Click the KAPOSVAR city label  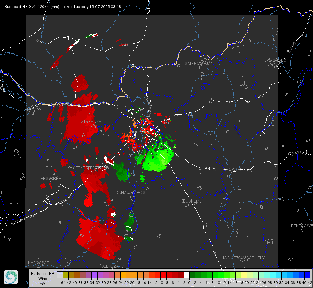pyautogui.click(x=39, y=263)
